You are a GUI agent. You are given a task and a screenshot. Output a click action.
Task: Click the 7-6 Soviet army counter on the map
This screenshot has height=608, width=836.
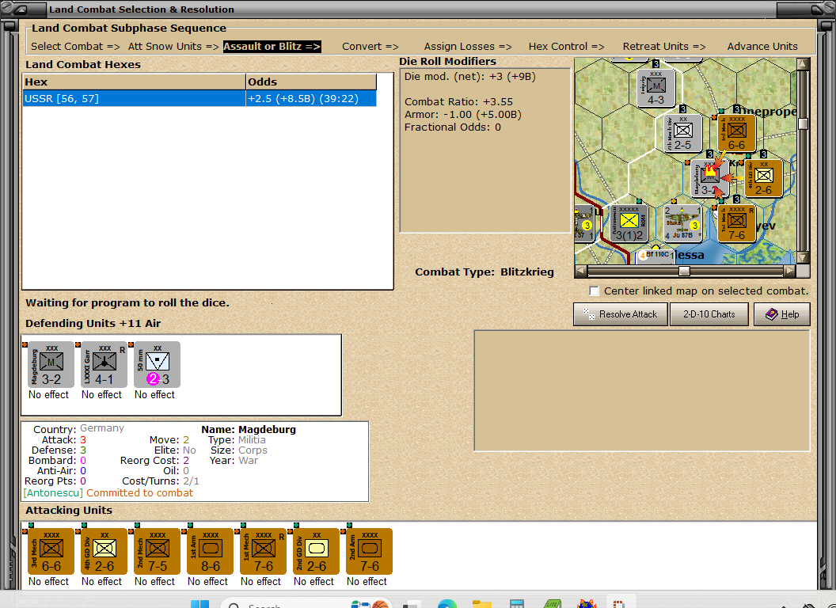736,223
